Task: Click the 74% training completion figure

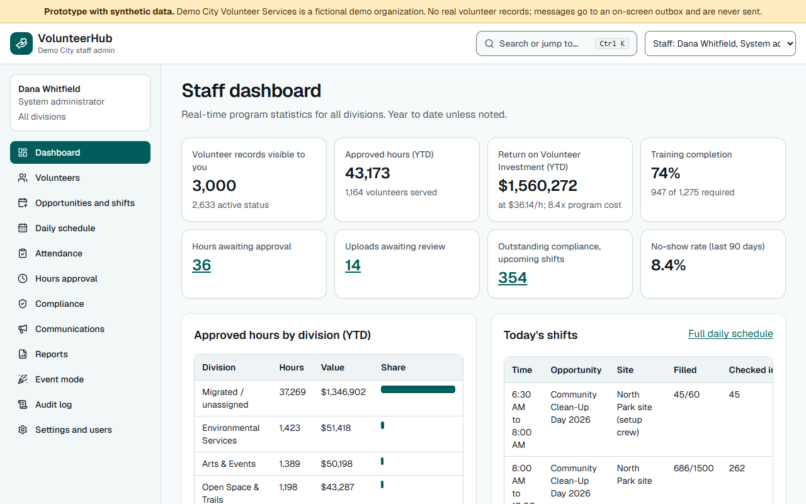Action: click(x=666, y=173)
